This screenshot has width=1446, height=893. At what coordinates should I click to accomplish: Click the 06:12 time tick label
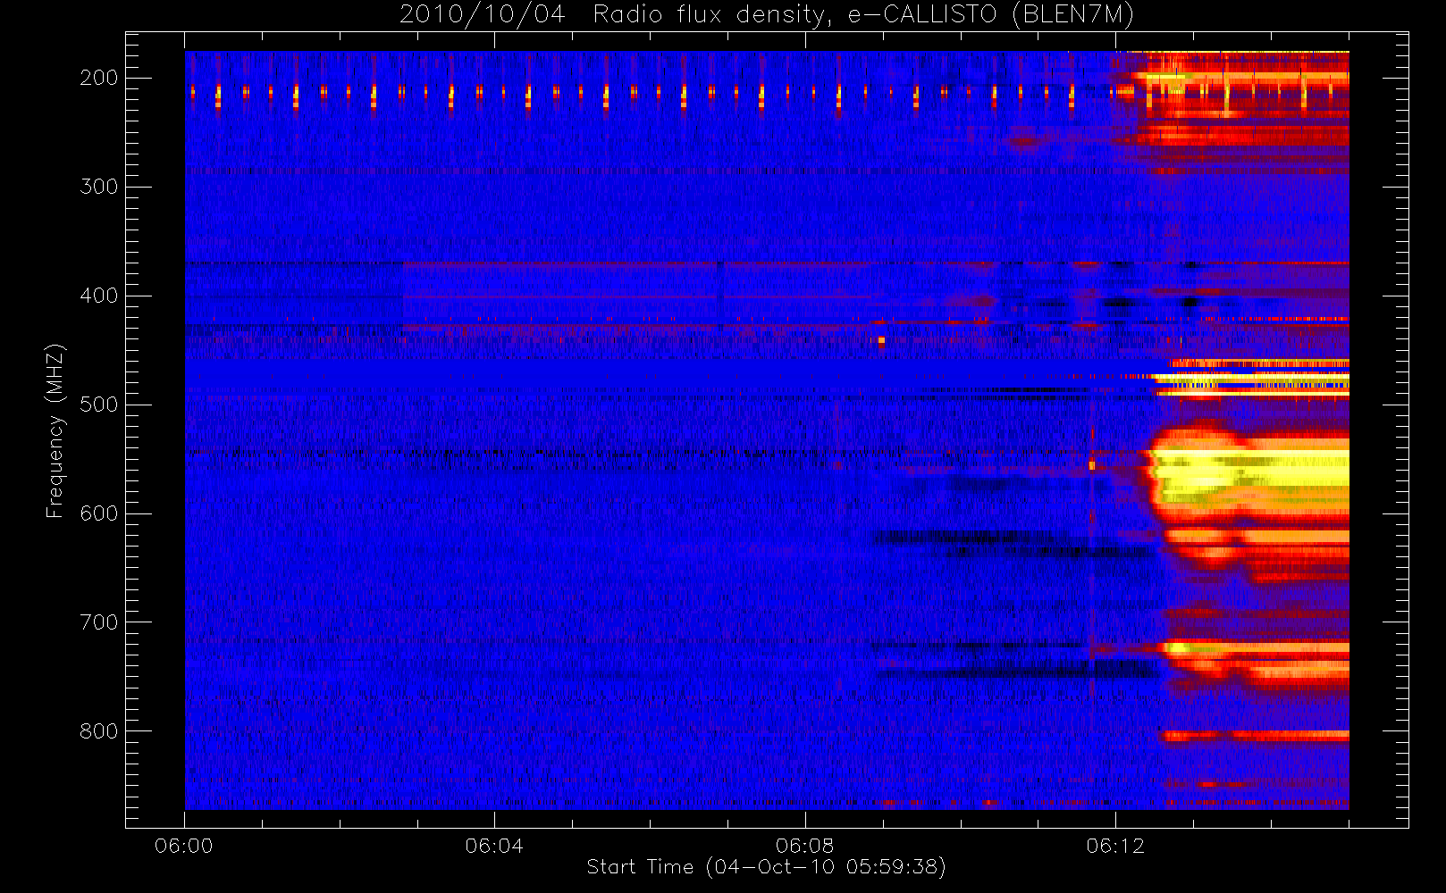1114,846
